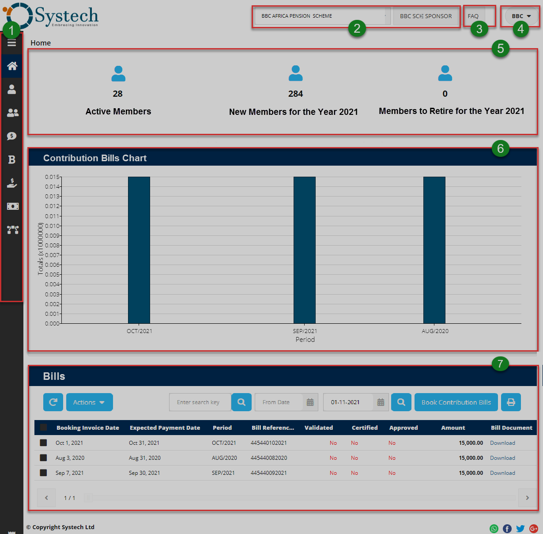This screenshot has height=534, width=543.
Task: Click the Book Contribution Bills button
Action: (456, 402)
